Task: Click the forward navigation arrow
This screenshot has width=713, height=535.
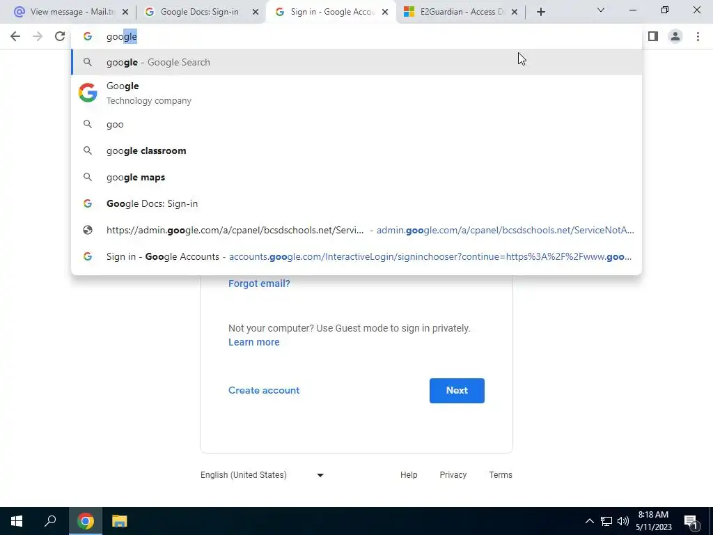Action: pos(38,36)
